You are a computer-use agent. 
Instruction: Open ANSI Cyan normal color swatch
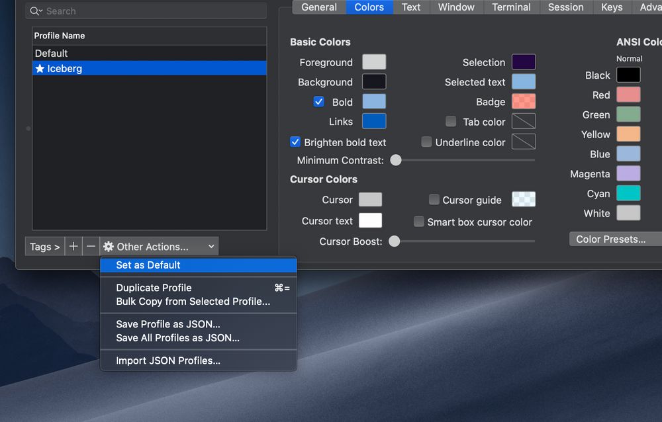click(628, 193)
